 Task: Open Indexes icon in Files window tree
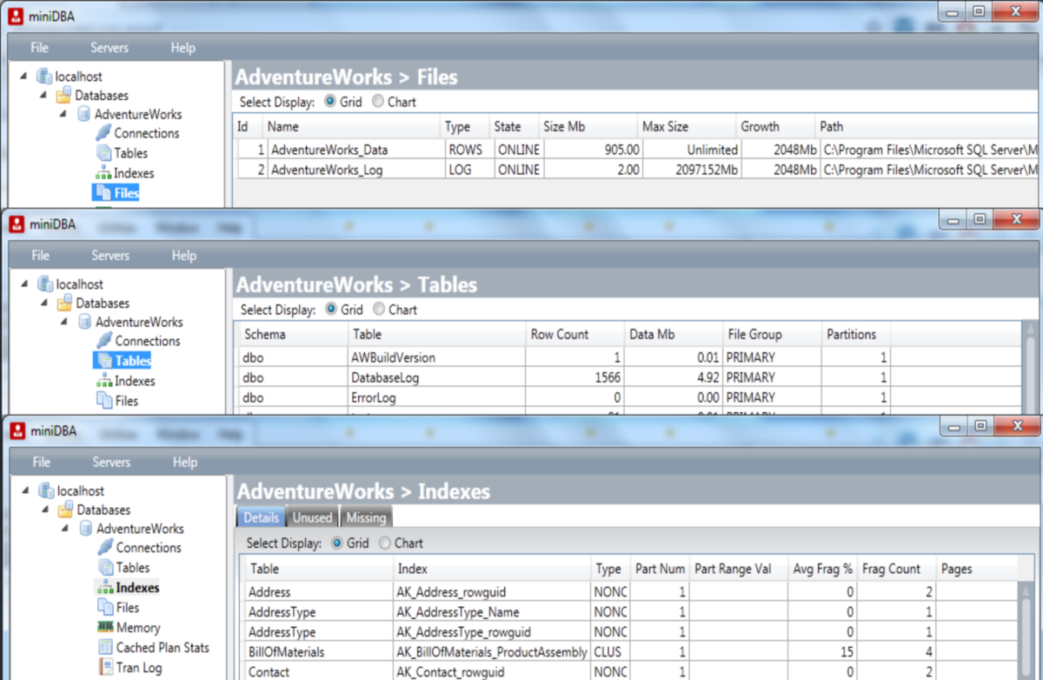(x=103, y=173)
